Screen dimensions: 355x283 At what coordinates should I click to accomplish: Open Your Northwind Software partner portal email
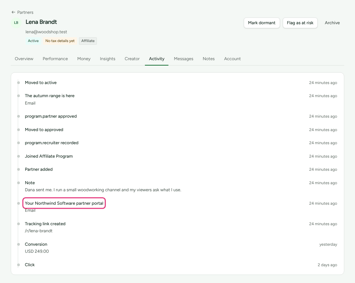(64, 203)
